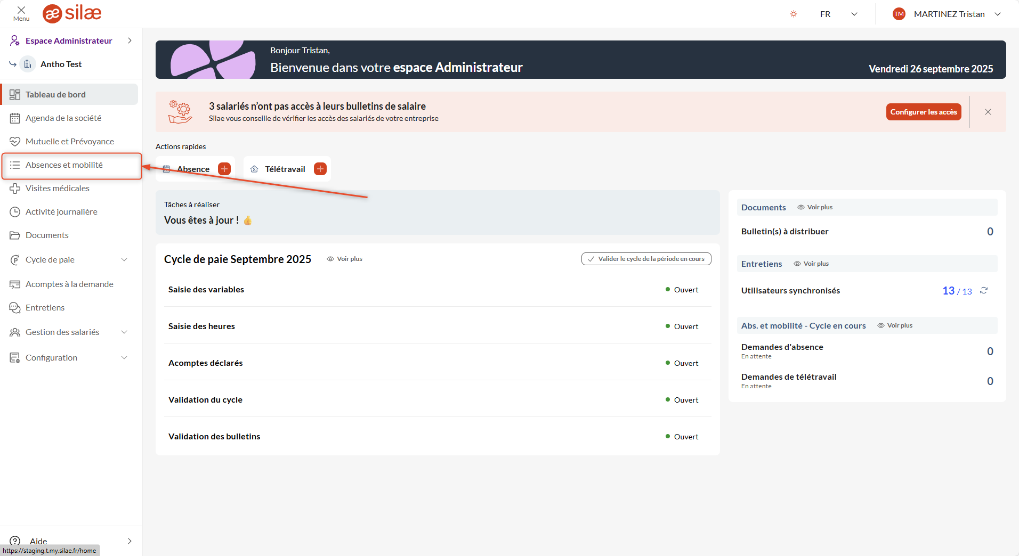Go to Agenda de la société

point(63,118)
